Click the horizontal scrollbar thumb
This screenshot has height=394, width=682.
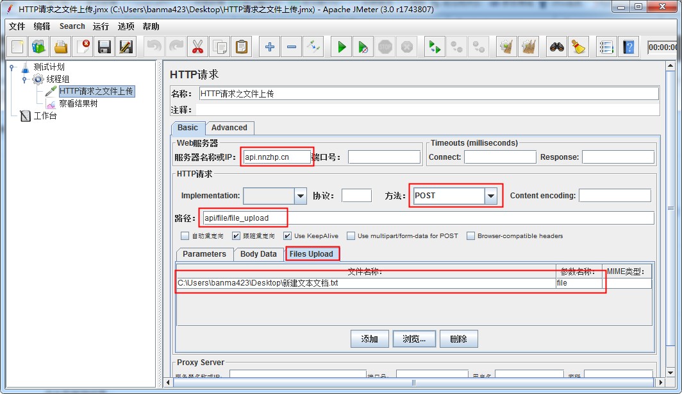pos(413,382)
